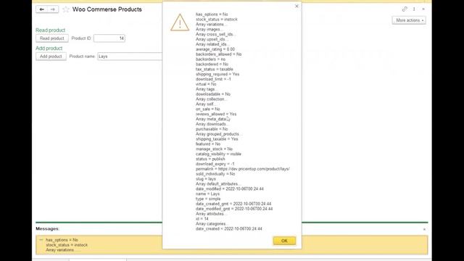
Task: Click the 'catalog_visibility = visible' line
Action: [x=218, y=154]
